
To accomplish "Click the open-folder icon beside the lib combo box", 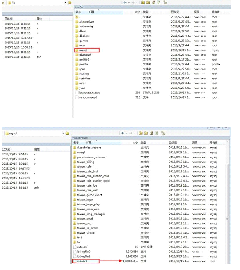I will pyautogui.click(x=70, y=2).
